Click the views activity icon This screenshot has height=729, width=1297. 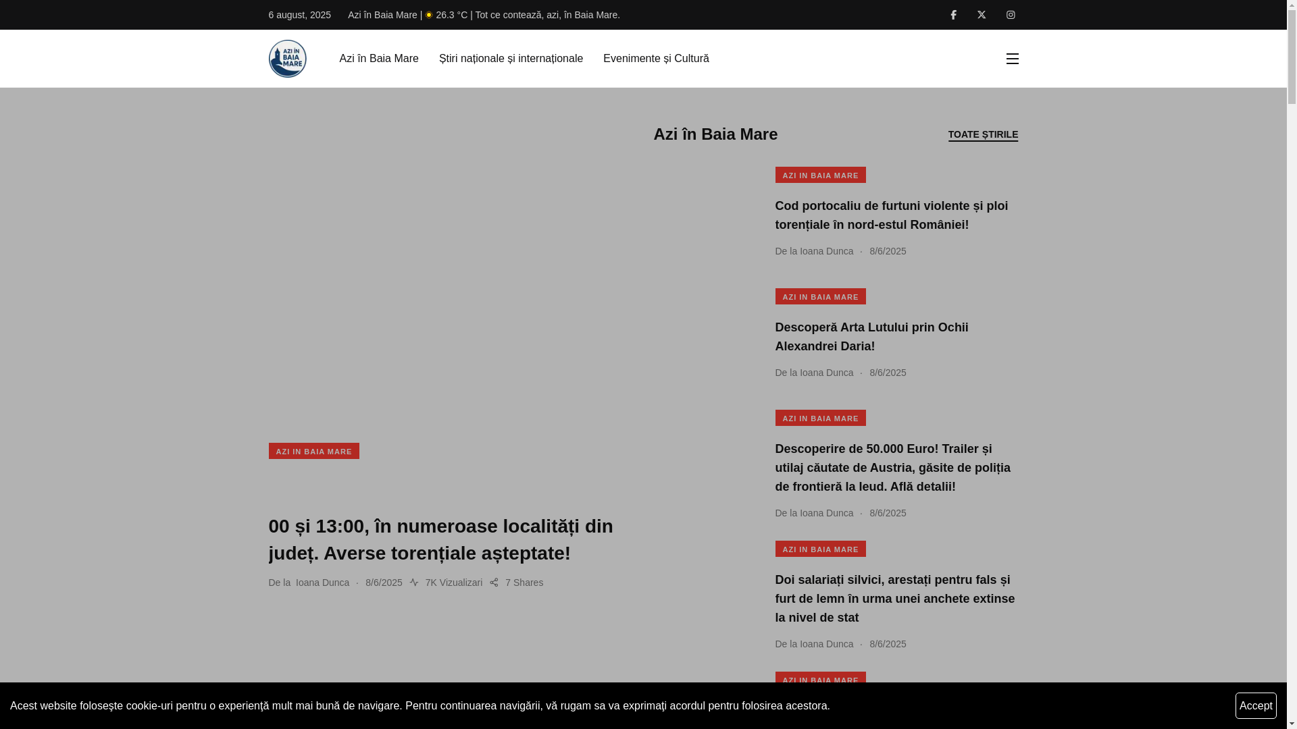[x=414, y=583]
